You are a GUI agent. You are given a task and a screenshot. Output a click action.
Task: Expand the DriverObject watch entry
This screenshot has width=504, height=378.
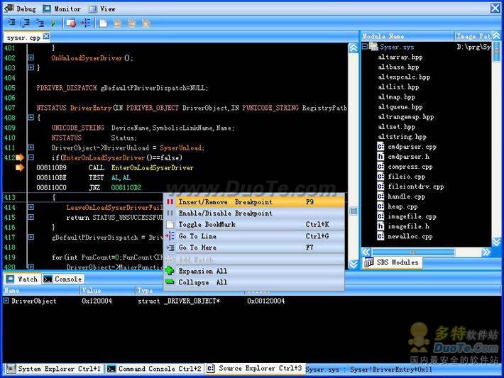coord(6,301)
